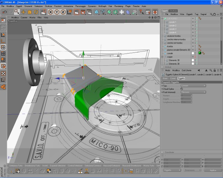Open the render settings icon
Image resolution: width=223 pixels, height=178 pixels.
coord(90,12)
